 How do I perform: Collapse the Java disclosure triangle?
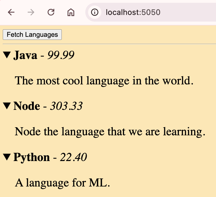[x=7, y=55]
